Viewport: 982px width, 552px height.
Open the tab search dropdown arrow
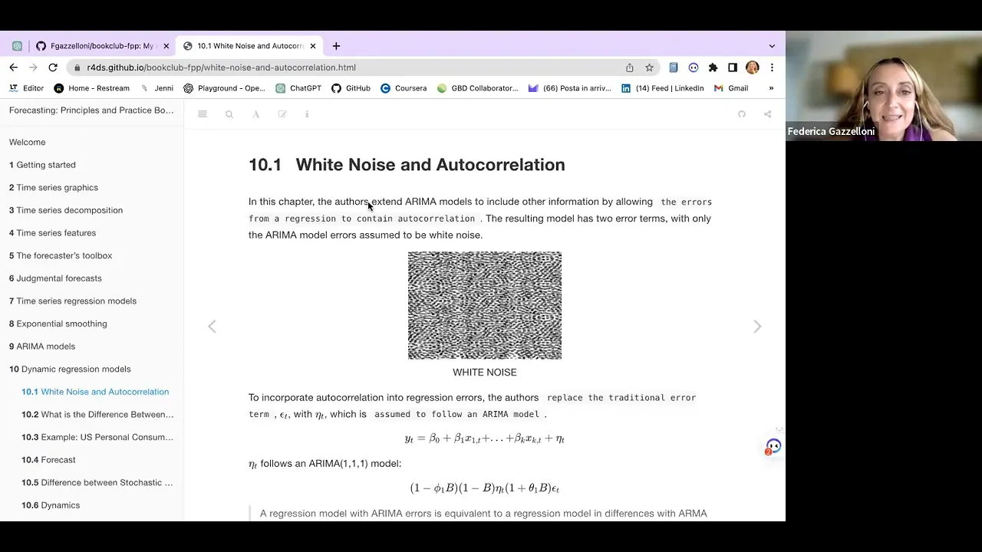[x=772, y=46]
